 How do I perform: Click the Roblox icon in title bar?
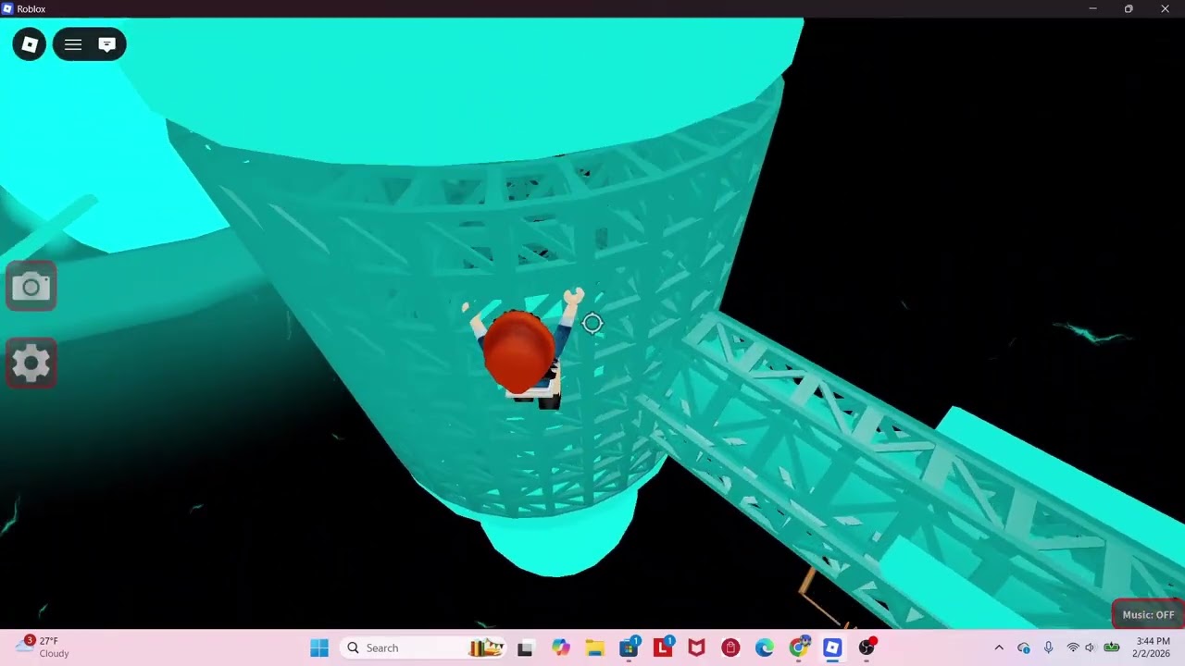[7, 8]
